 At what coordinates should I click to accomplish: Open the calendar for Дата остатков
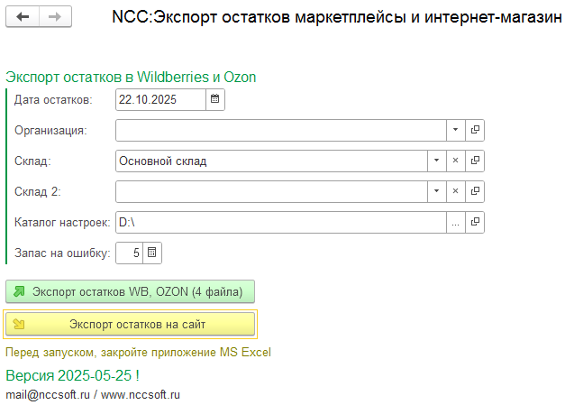[215, 99]
